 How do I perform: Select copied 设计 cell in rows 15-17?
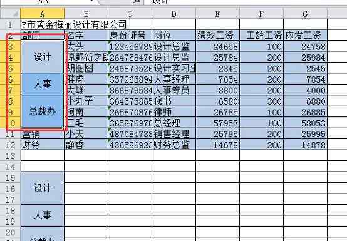click(x=42, y=188)
